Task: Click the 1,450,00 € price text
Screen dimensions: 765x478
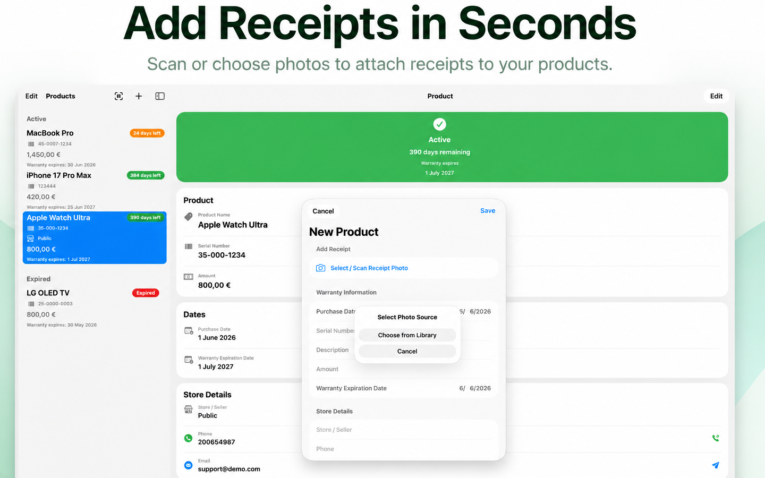Action: coord(44,155)
